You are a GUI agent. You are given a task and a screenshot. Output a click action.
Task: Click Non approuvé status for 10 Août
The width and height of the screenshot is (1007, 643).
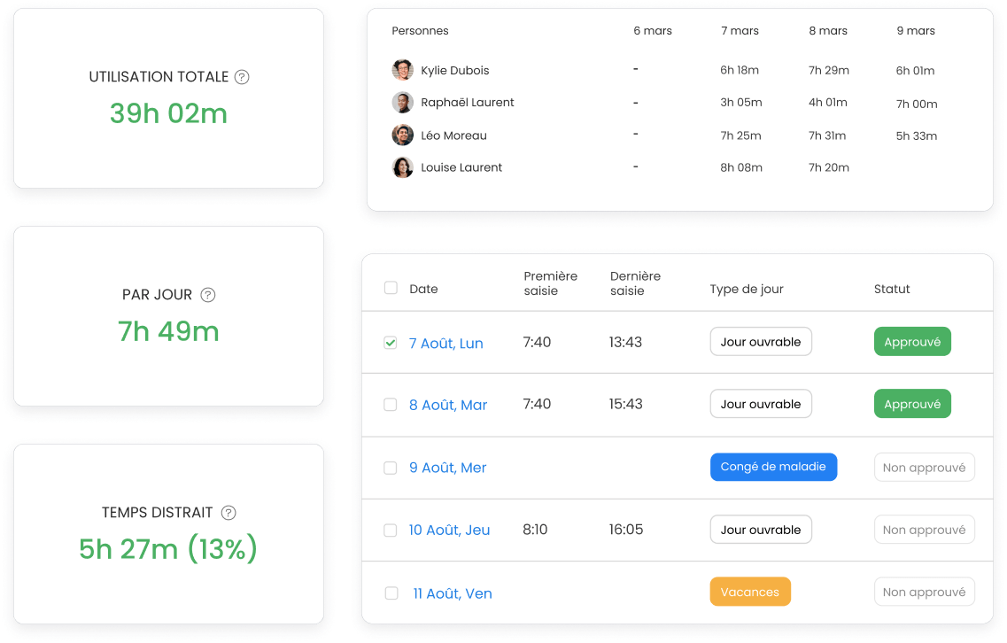pyautogui.click(x=924, y=530)
